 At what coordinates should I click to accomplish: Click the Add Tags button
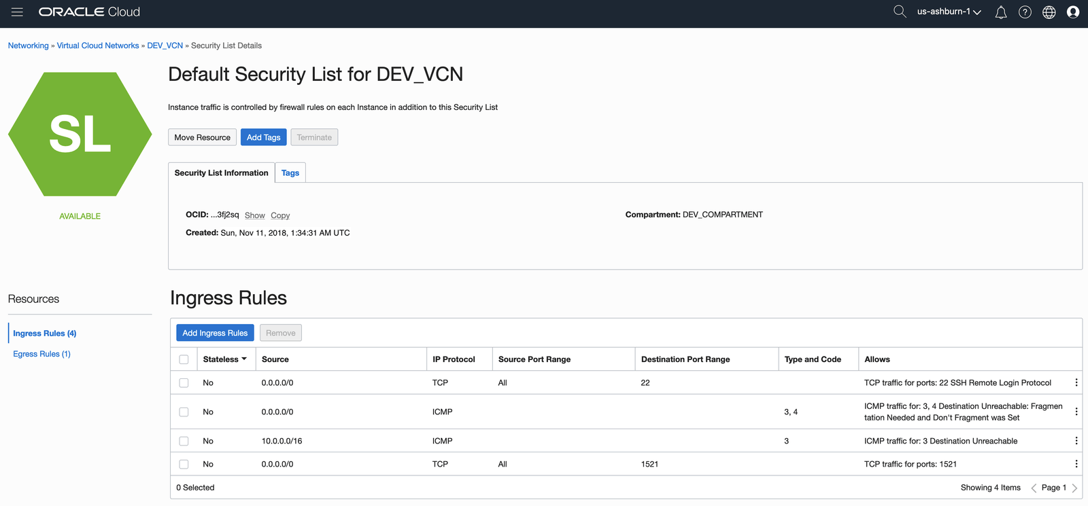[x=263, y=137]
